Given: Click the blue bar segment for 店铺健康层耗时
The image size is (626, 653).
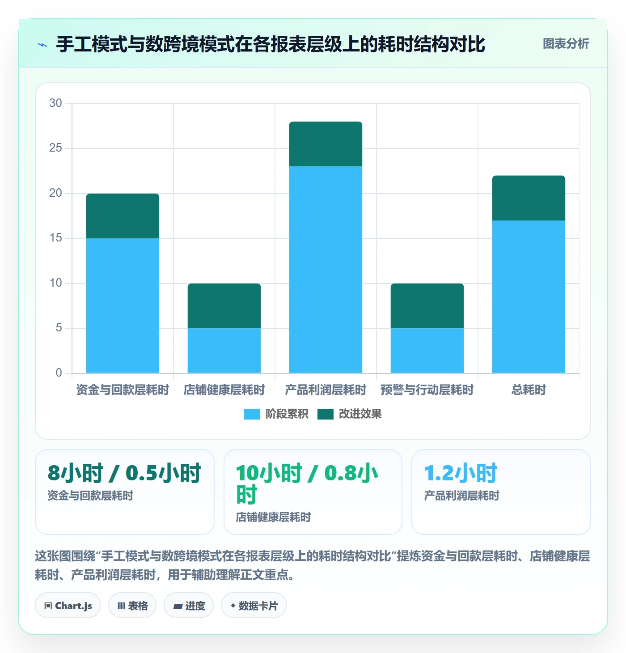Looking at the screenshot, I should coord(224,351).
